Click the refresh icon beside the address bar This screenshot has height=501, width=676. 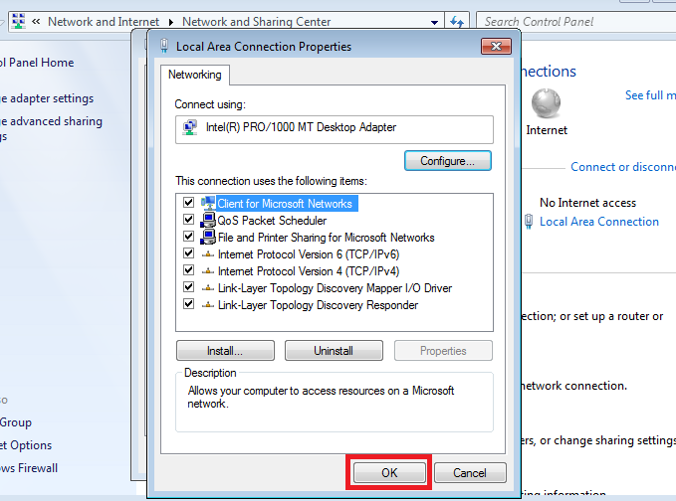tap(457, 21)
